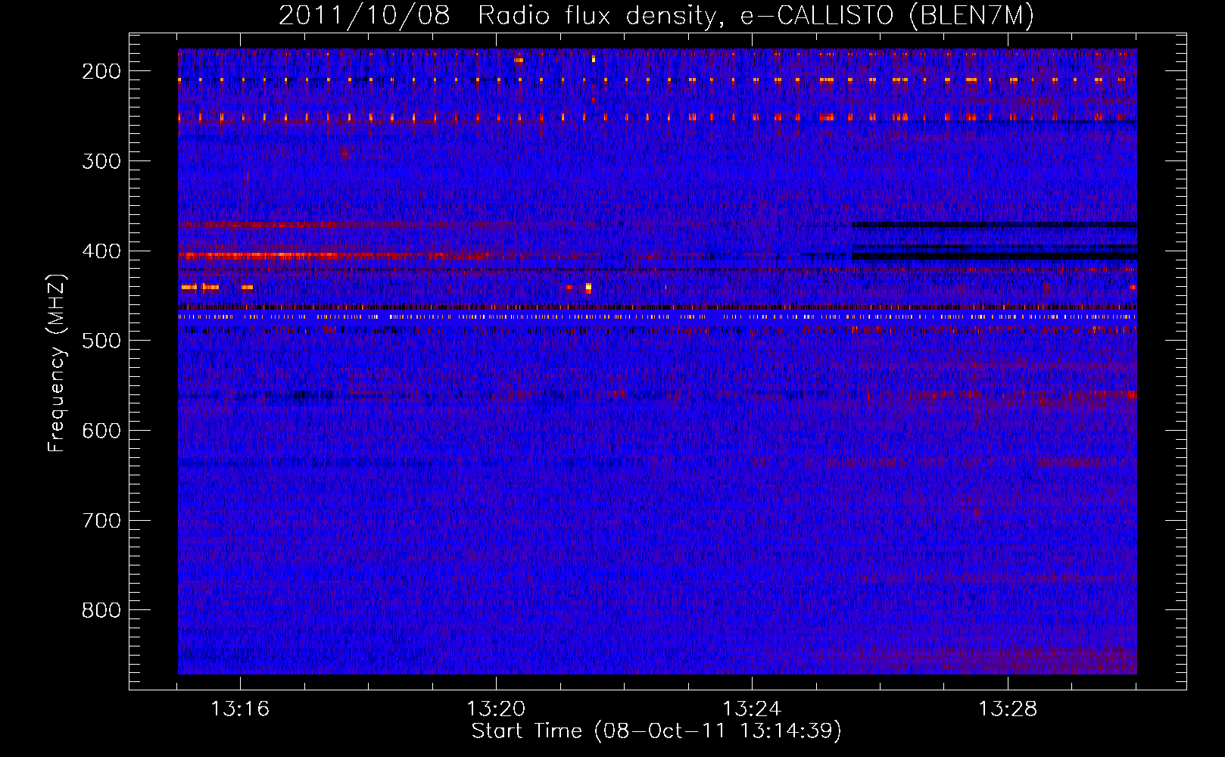Click the 800 frequency tick label
1225x757 pixels.
101,610
